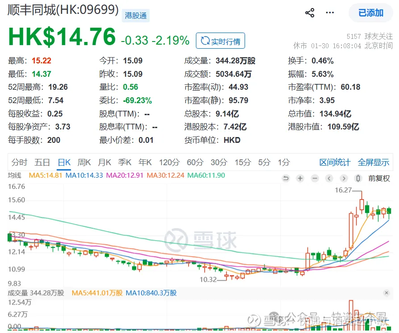Click the MA20:12.91 indicator
399x333 pixels.
click(x=125, y=175)
